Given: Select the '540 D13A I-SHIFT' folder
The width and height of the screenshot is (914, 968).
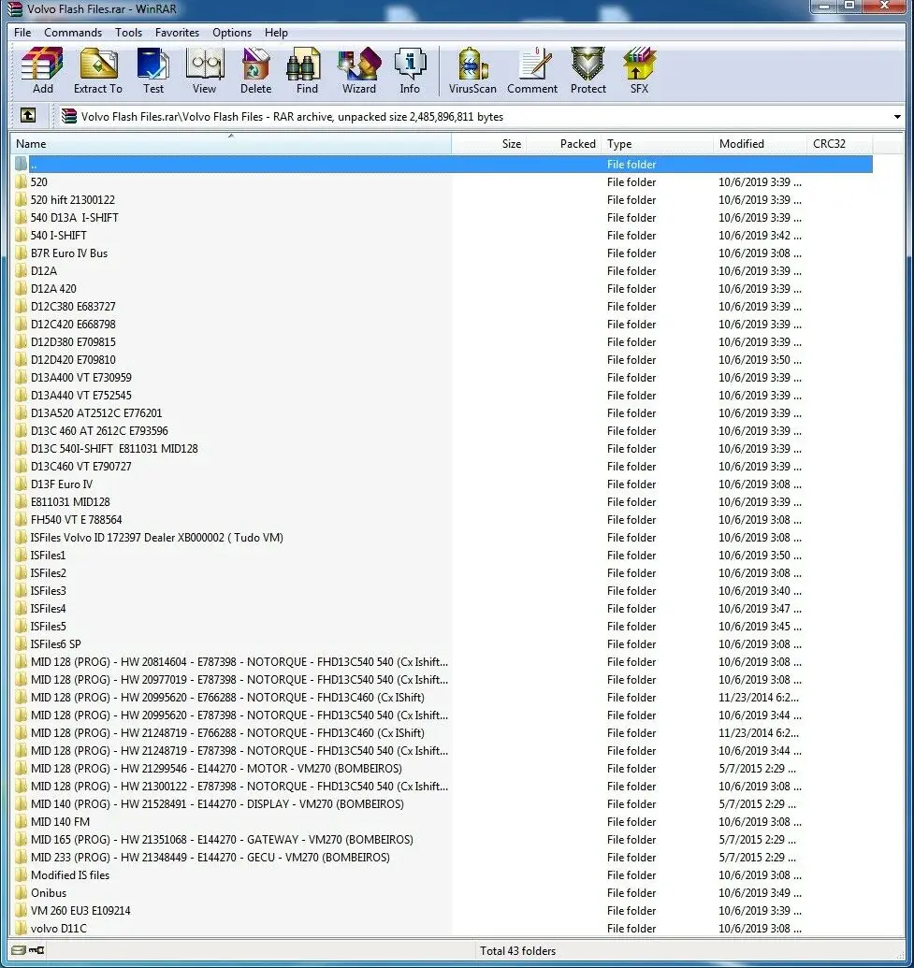Looking at the screenshot, I should pos(442,217).
